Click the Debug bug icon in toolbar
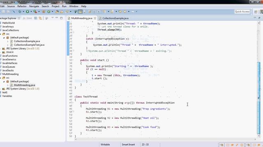Screen dimensions: 263x147 (20, 11)
